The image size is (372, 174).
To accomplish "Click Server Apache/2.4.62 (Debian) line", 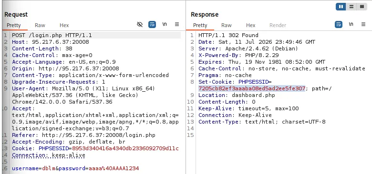I will coord(248,48).
